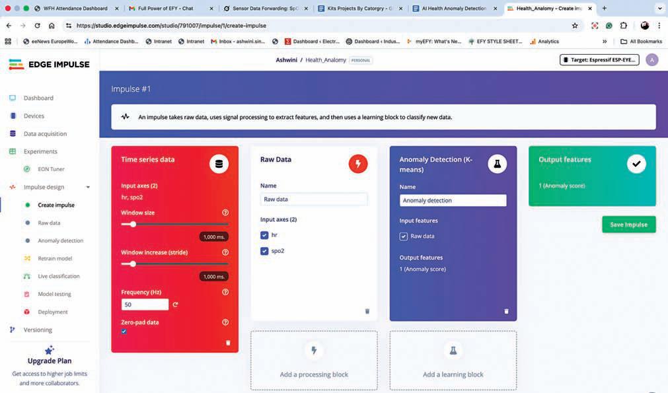Click the Impulse design pulse icon
The width and height of the screenshot is (668, 393).
tap(13, 187)
